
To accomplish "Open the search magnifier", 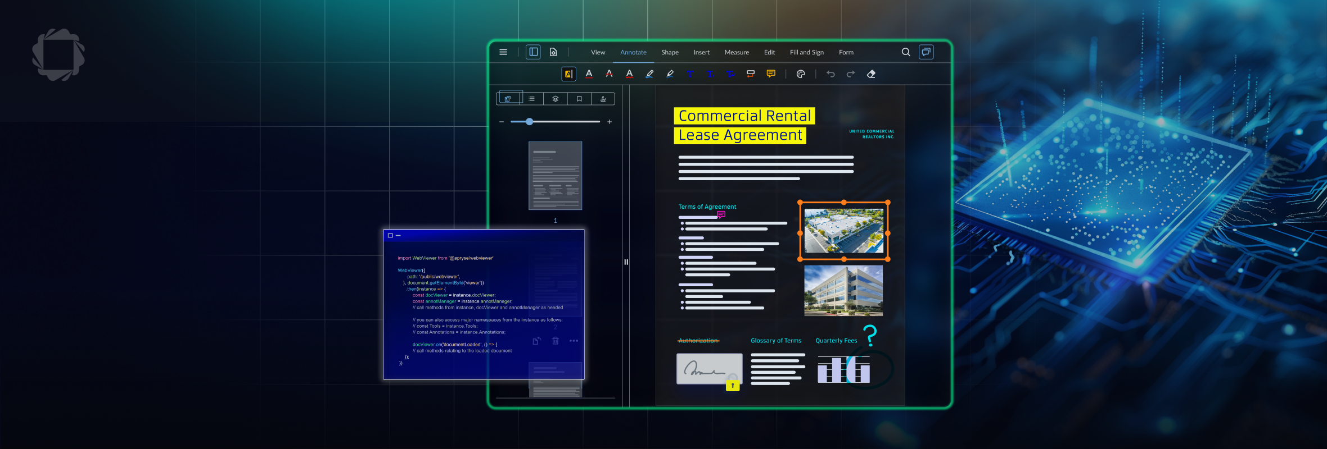I will (906, 52).
